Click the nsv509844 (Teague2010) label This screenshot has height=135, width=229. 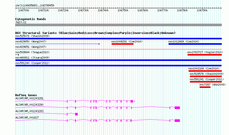point(32,52)
